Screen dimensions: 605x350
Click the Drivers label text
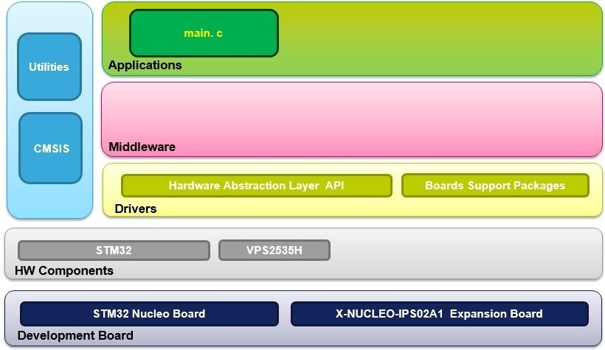pos(135,209)
